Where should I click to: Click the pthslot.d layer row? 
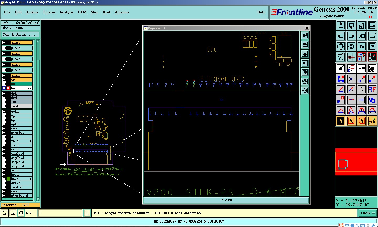22,196
